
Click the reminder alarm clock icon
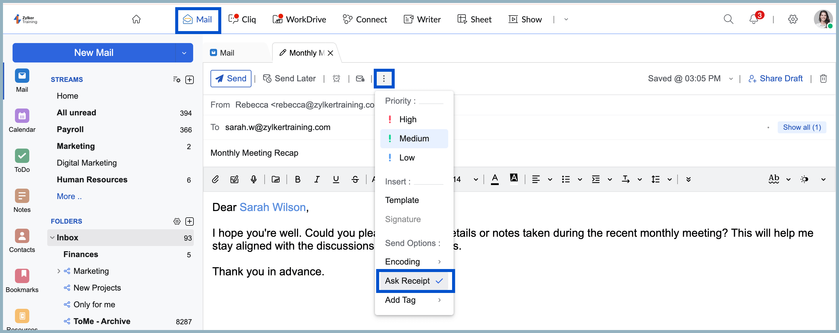coord(336,78)
